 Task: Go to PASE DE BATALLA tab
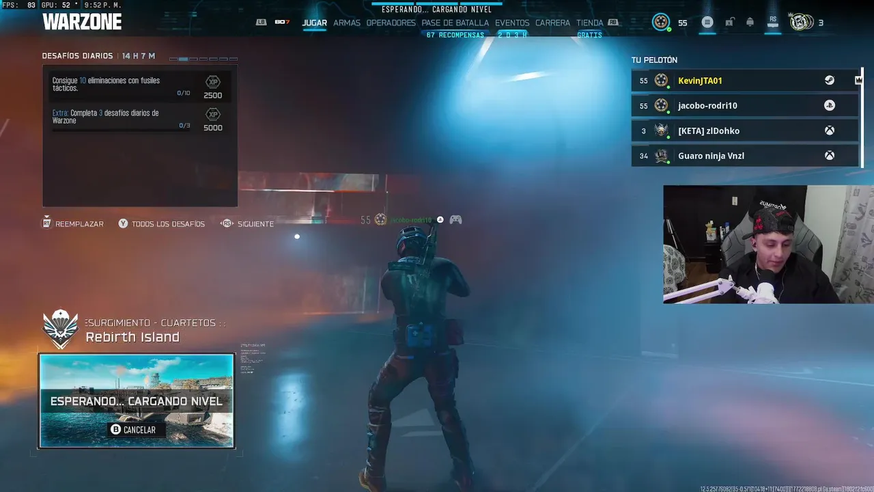(x=455, y=23)
